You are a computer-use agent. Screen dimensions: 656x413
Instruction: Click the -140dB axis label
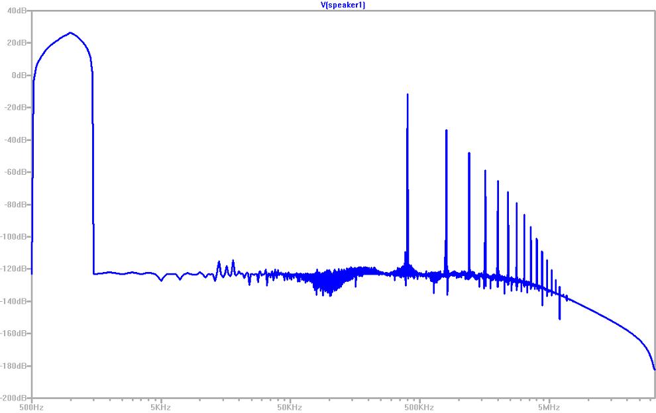click(x=14, y=301)
